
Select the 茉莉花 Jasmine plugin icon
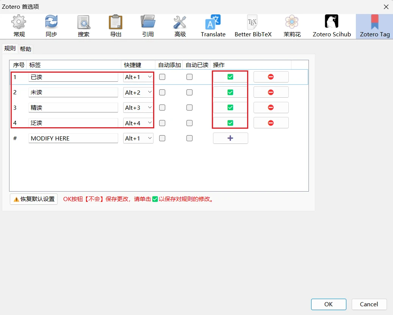292,26
